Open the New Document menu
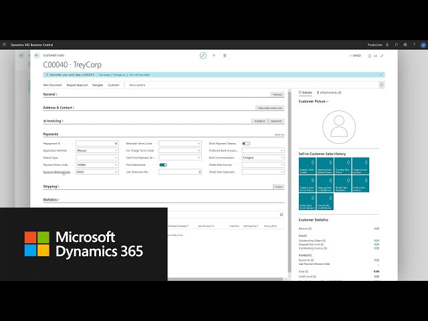 pyautogui.click(x=53, y=86)
